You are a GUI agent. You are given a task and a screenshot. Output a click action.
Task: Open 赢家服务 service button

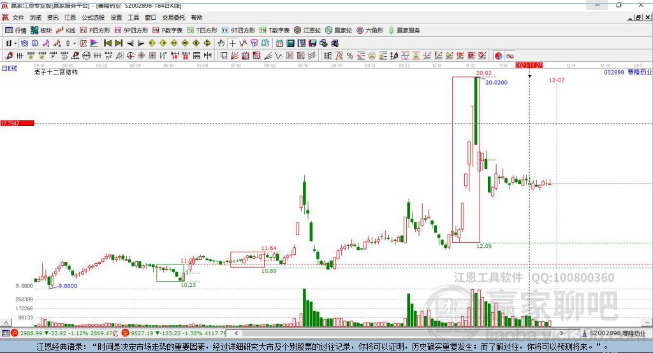click(x=404, y=31)
